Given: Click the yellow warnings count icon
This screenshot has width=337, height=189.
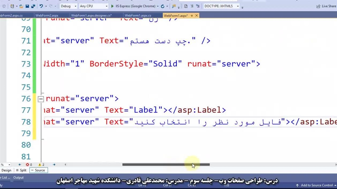Looking at the screenshot, I should (x=40, y=165).
